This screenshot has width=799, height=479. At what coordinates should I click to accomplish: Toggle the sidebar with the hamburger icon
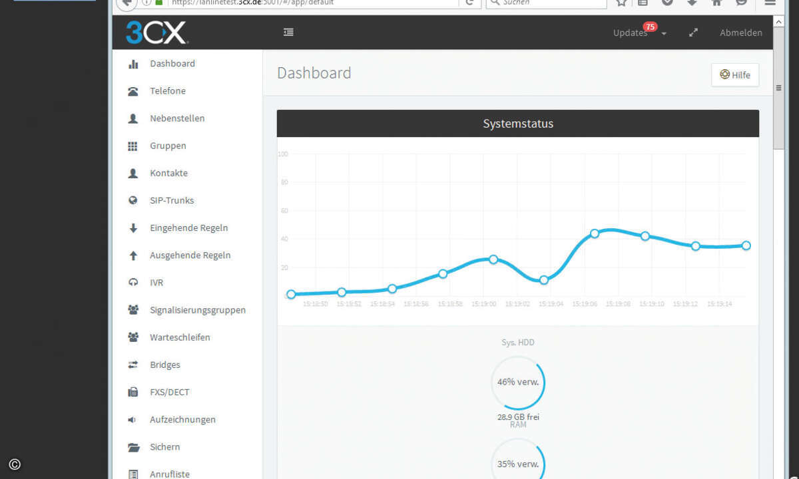[x=288, y=32]
